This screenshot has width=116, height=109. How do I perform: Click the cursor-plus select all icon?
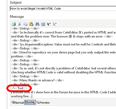[49, 24]
